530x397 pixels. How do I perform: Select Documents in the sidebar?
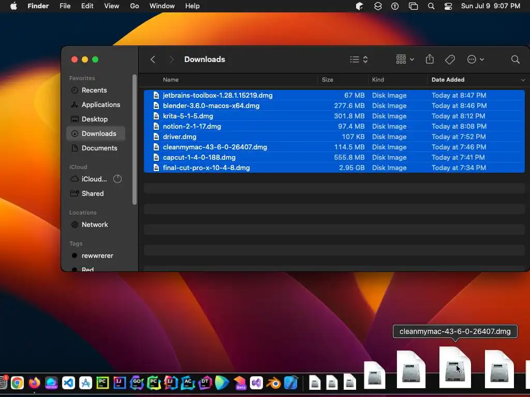(96, 148)
